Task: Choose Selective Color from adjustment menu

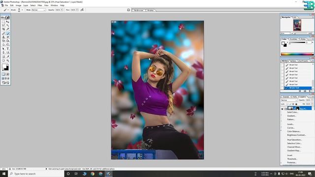Action: pos(294,144)
